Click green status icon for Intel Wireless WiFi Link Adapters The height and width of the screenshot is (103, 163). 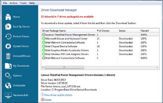44,54
